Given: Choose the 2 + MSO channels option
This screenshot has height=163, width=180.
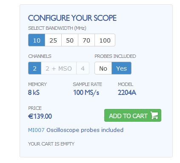Looking at the screenshot, I should pos(59,68).
